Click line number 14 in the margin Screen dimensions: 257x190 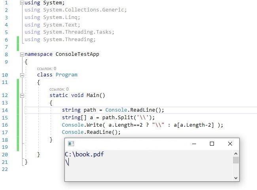[5, 110]
